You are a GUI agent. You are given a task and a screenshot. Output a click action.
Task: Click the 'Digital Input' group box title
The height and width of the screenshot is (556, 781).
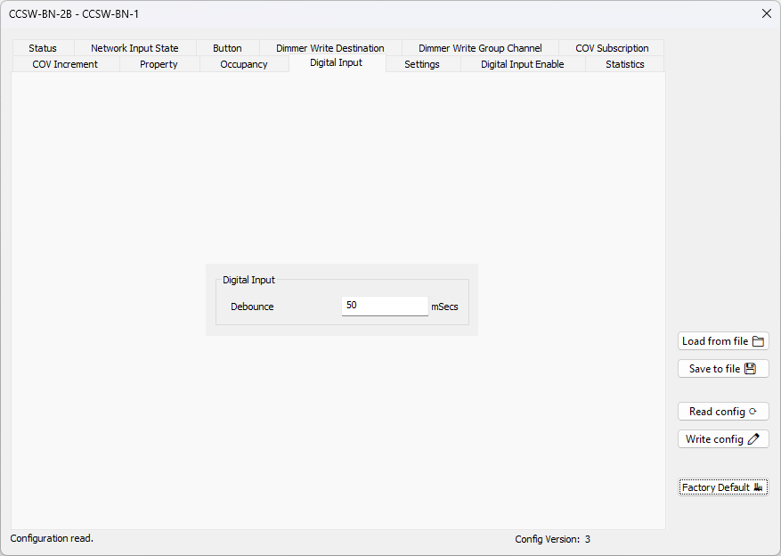tap(248, 280)
